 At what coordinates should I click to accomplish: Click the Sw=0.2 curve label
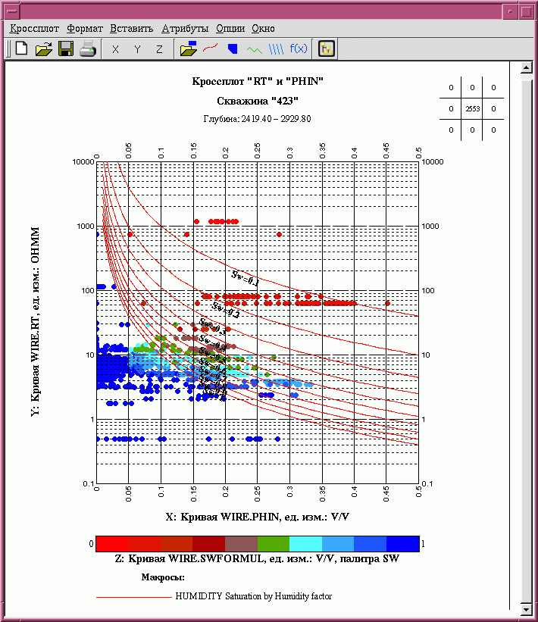point(225,310)
